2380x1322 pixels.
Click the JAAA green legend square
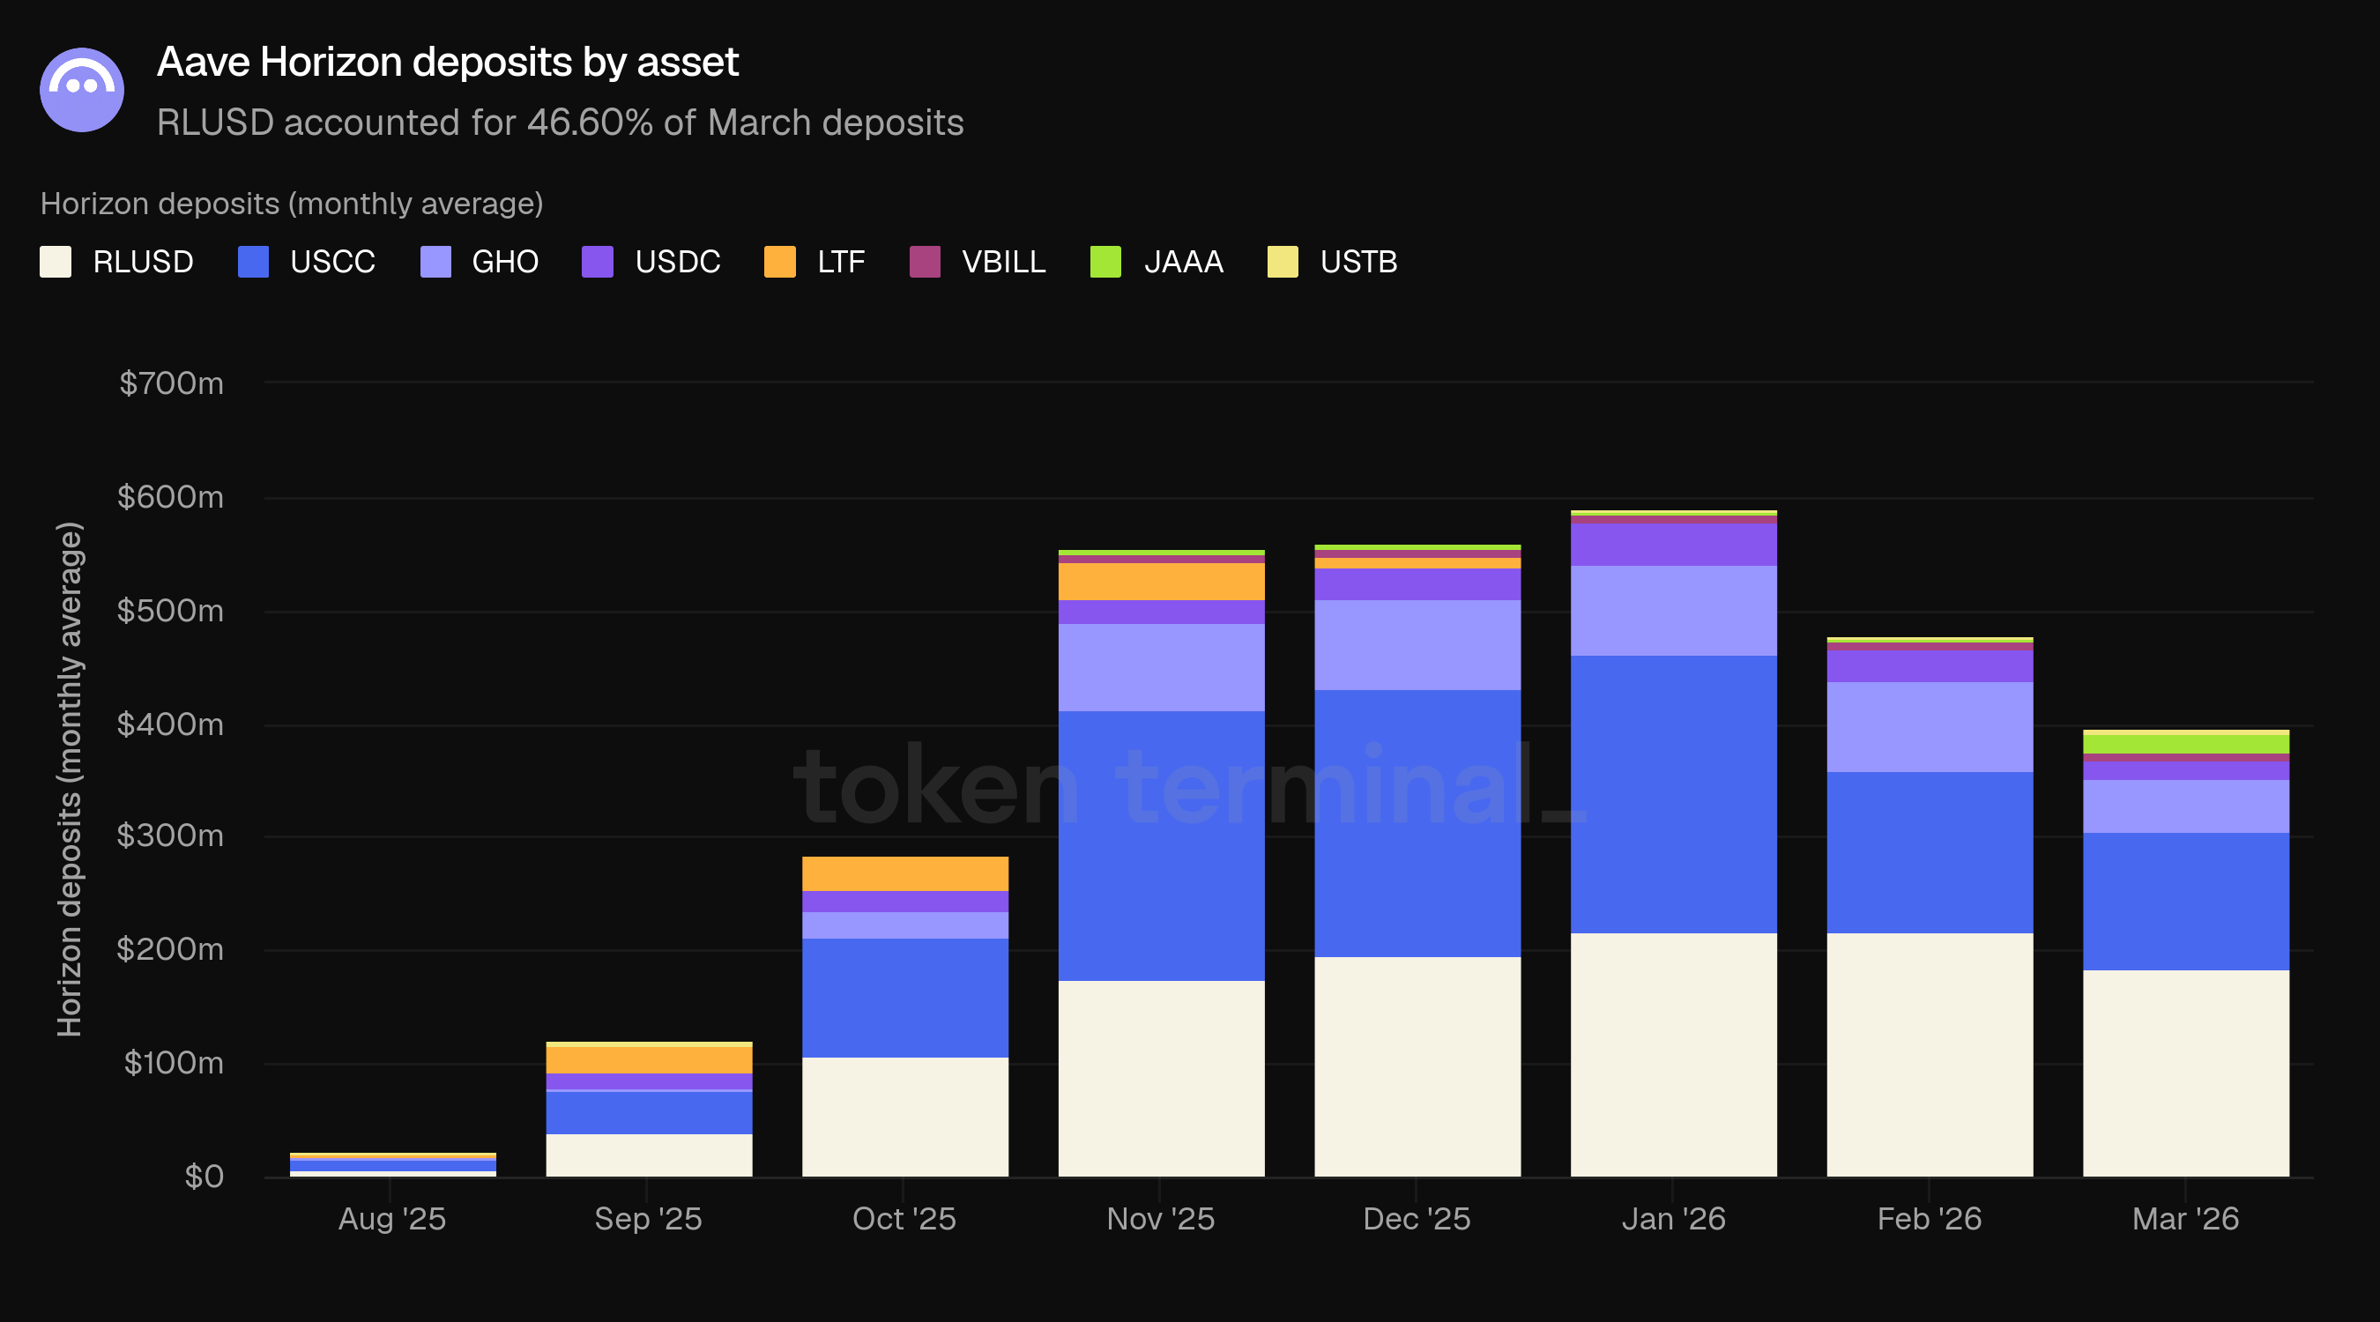coord(1105,262)
